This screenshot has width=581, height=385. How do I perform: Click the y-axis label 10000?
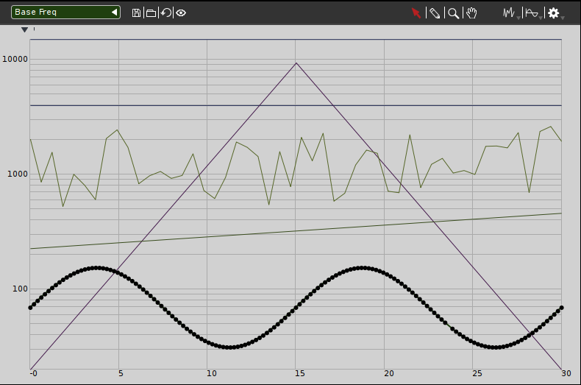coord(15,59)
